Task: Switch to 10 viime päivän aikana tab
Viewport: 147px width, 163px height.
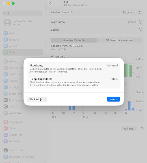Action: point(120,40)
